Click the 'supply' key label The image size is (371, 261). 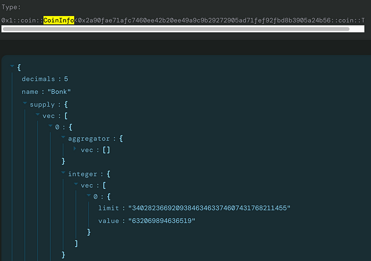[42, 105]
